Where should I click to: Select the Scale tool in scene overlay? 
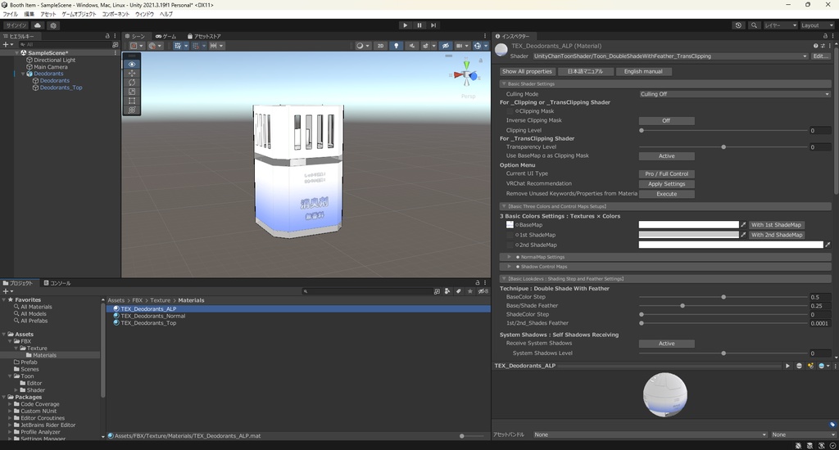pyautogui.click(x=132, y=92)
